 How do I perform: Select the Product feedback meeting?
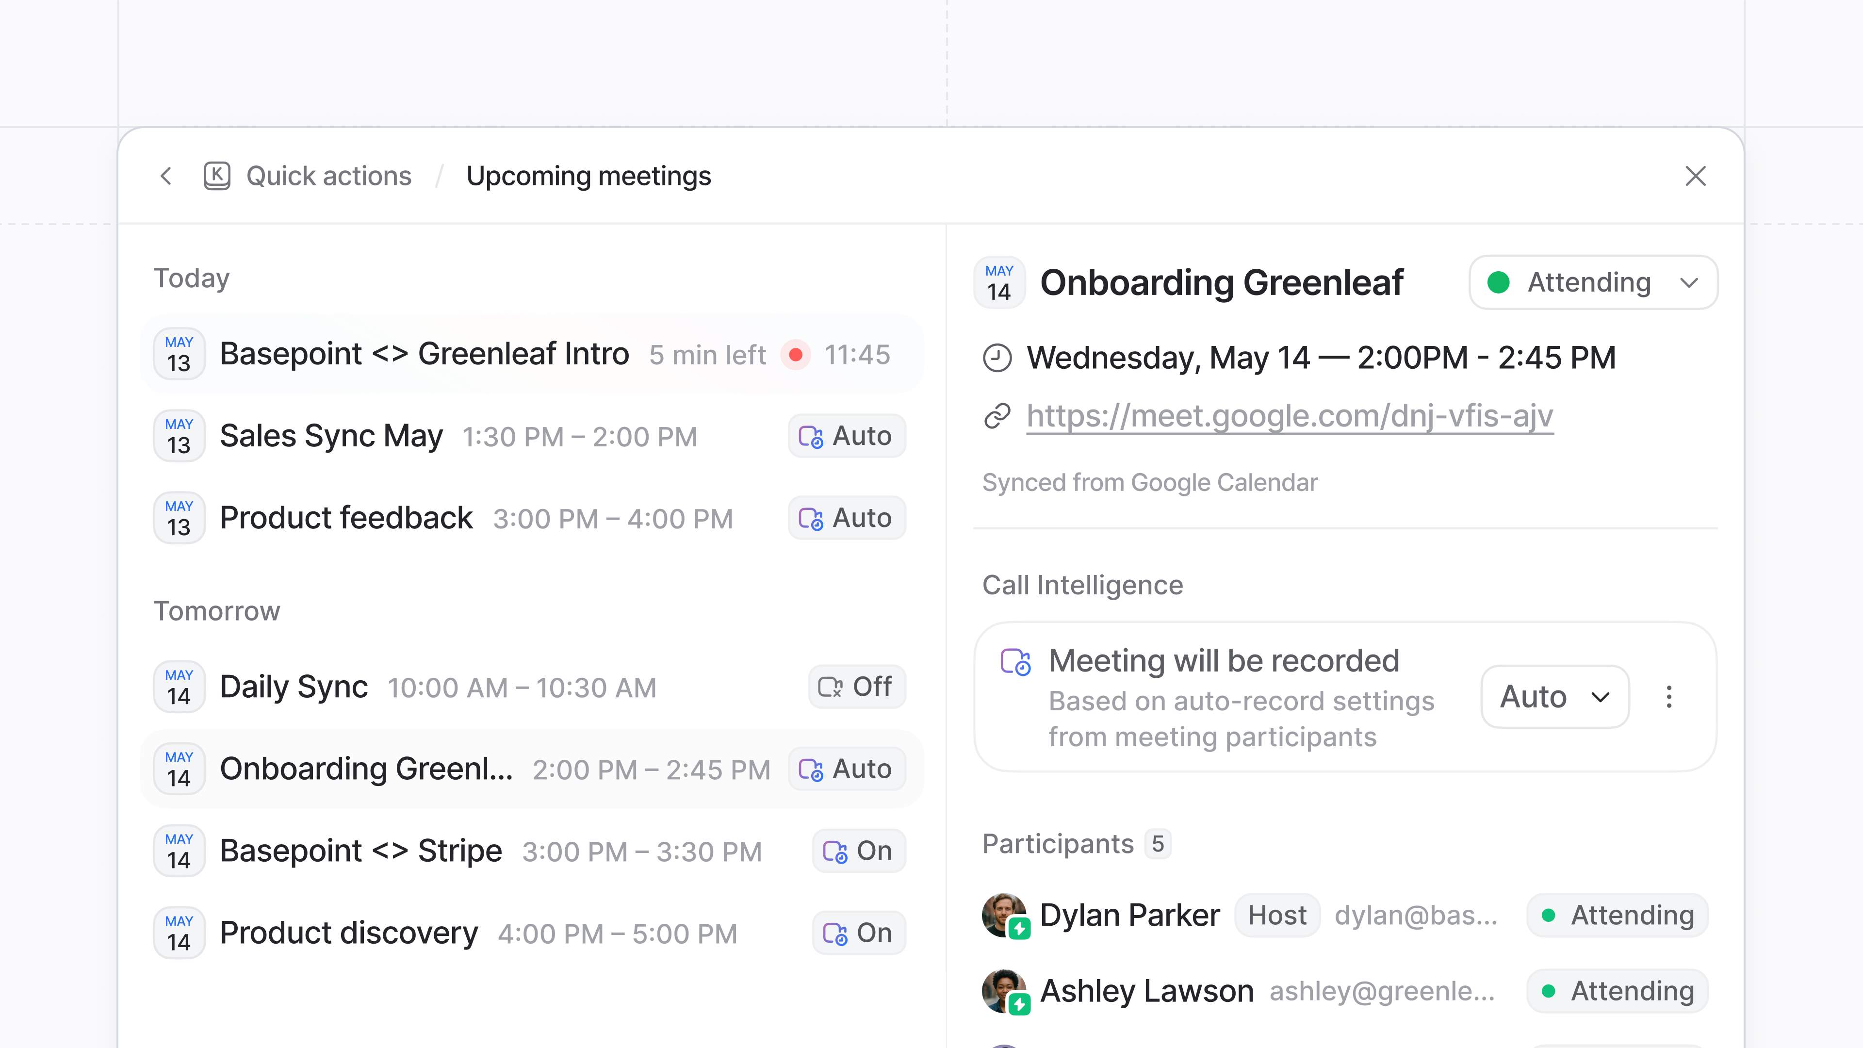click(x=346, y=518)
